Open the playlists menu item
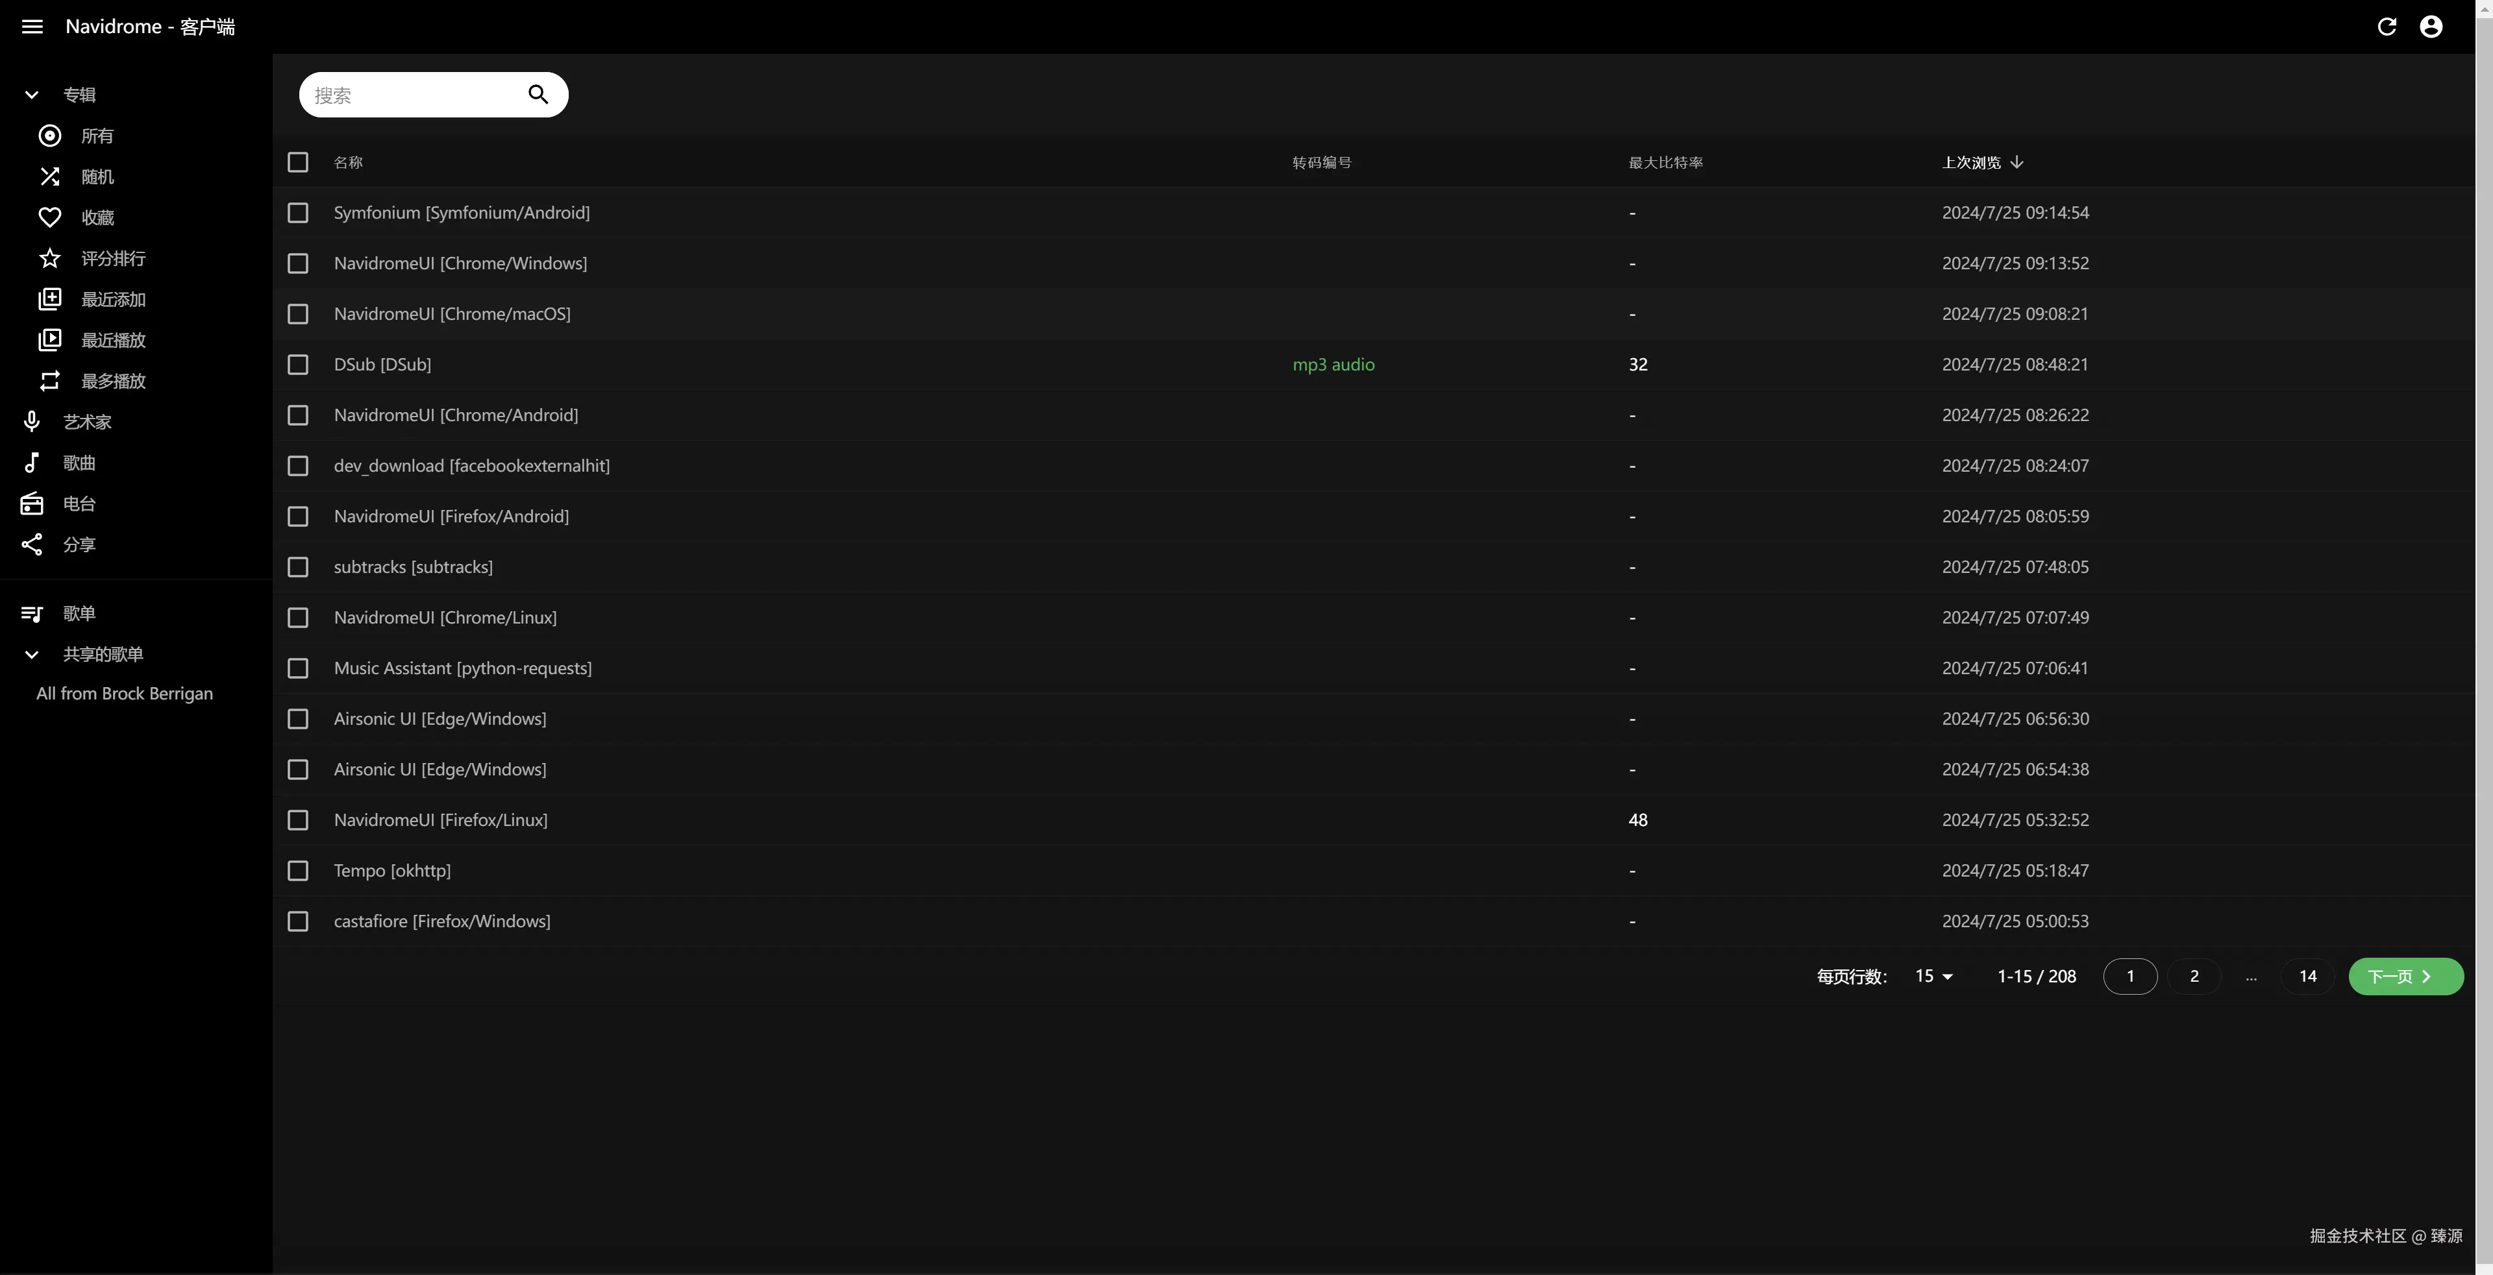 (x=79, y=613)
